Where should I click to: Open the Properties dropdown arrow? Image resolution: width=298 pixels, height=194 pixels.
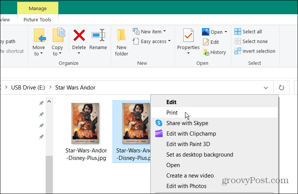[x=188, y=53]
